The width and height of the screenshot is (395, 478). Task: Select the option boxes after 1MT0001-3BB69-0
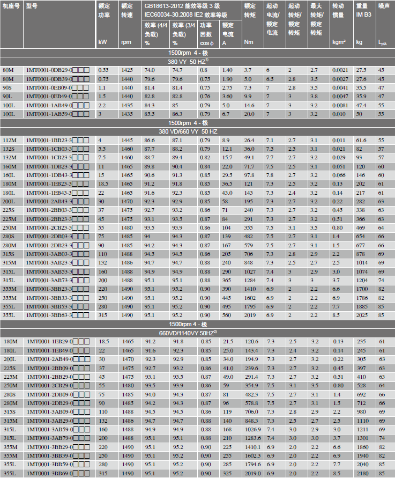point(81,474)
